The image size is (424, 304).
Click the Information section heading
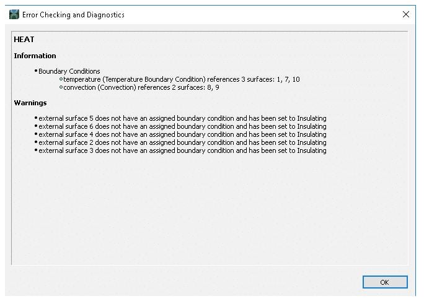click(x=35, y=56)
